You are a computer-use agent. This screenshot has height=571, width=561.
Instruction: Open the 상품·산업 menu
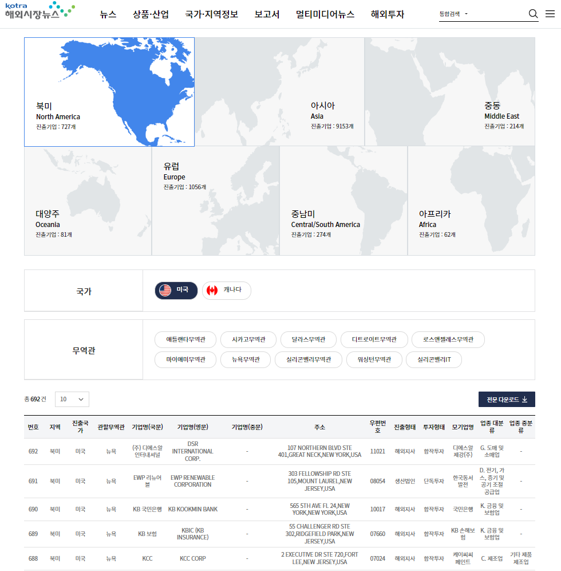click(151, 14)
